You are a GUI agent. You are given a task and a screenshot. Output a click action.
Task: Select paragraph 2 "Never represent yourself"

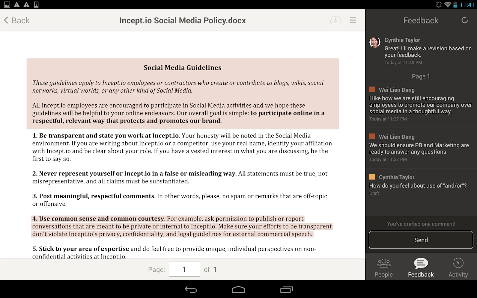click(180, 177)
